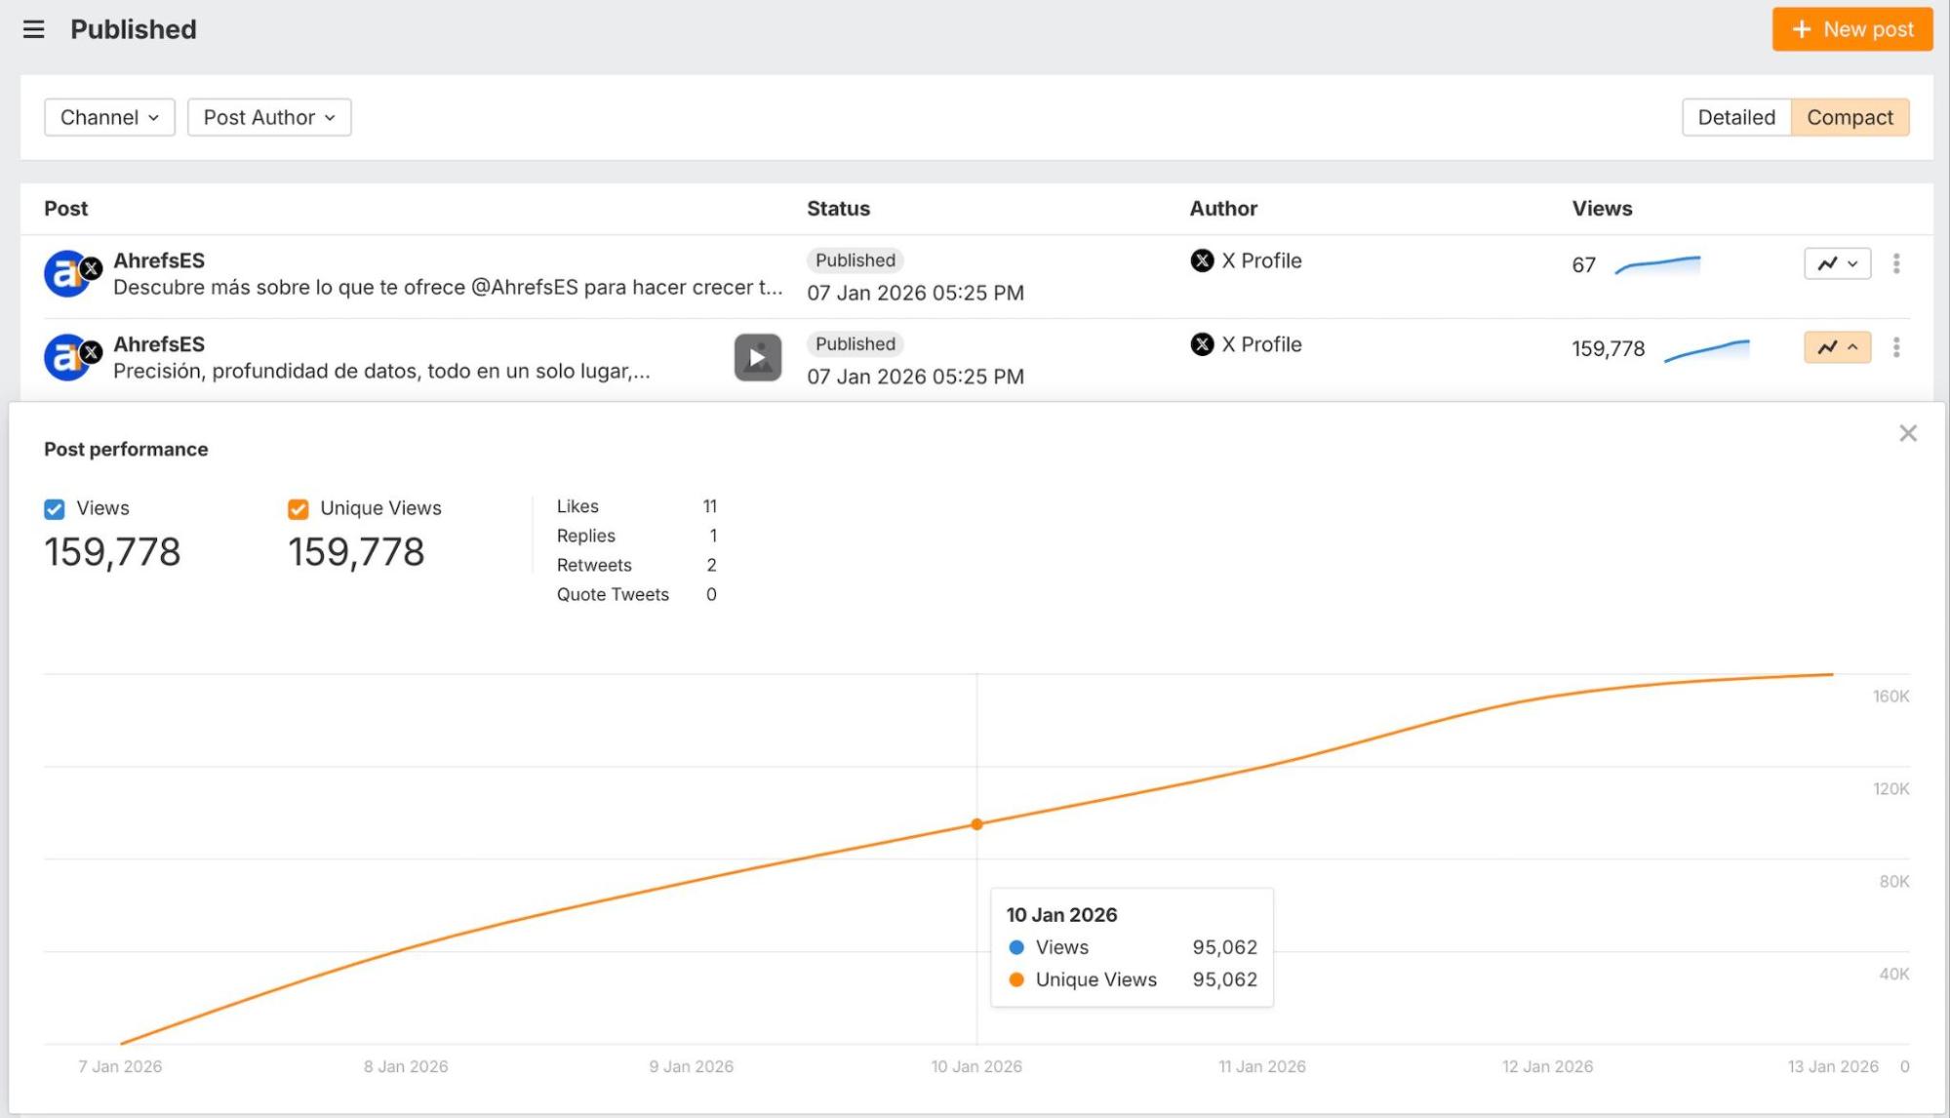Click the 10 Jan 2026 chart data point

click(976, 824)
